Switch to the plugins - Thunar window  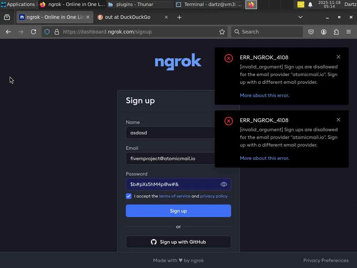tap(140, 4)
